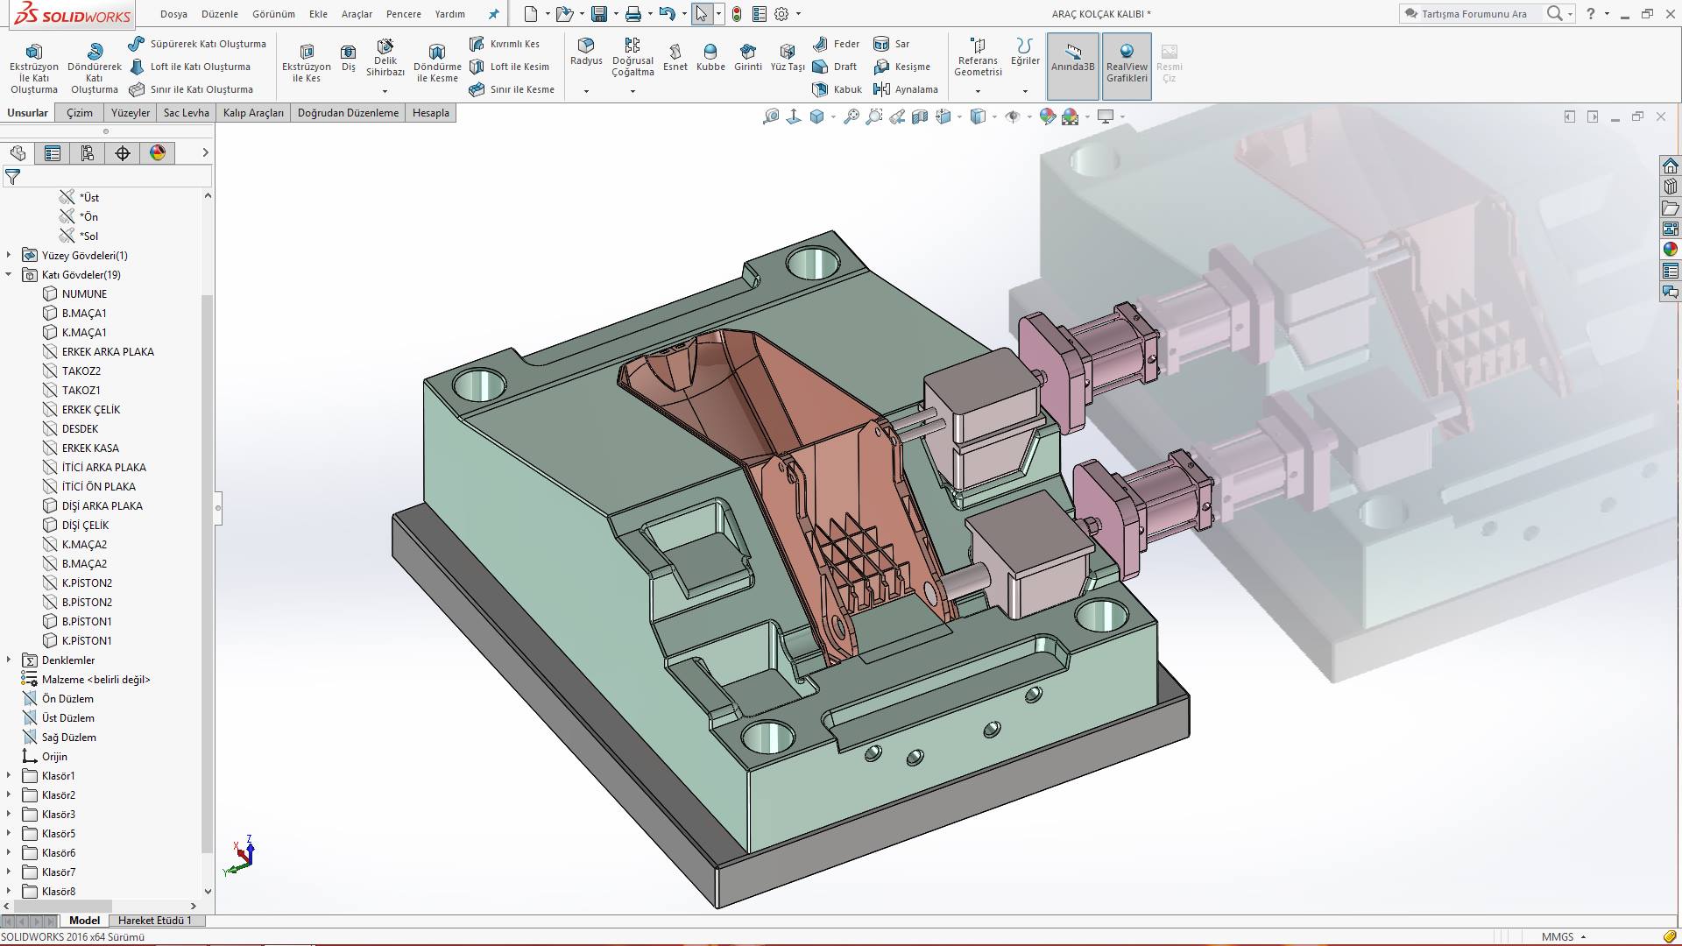Switch to the Kalıp Araçları tab
Viewport: 1682px width, 946px height.
click(253, 112)
